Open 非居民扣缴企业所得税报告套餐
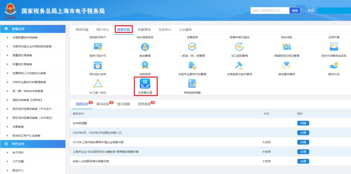The width and height of the screenshot is (351, 174). (x=32, y=46)
